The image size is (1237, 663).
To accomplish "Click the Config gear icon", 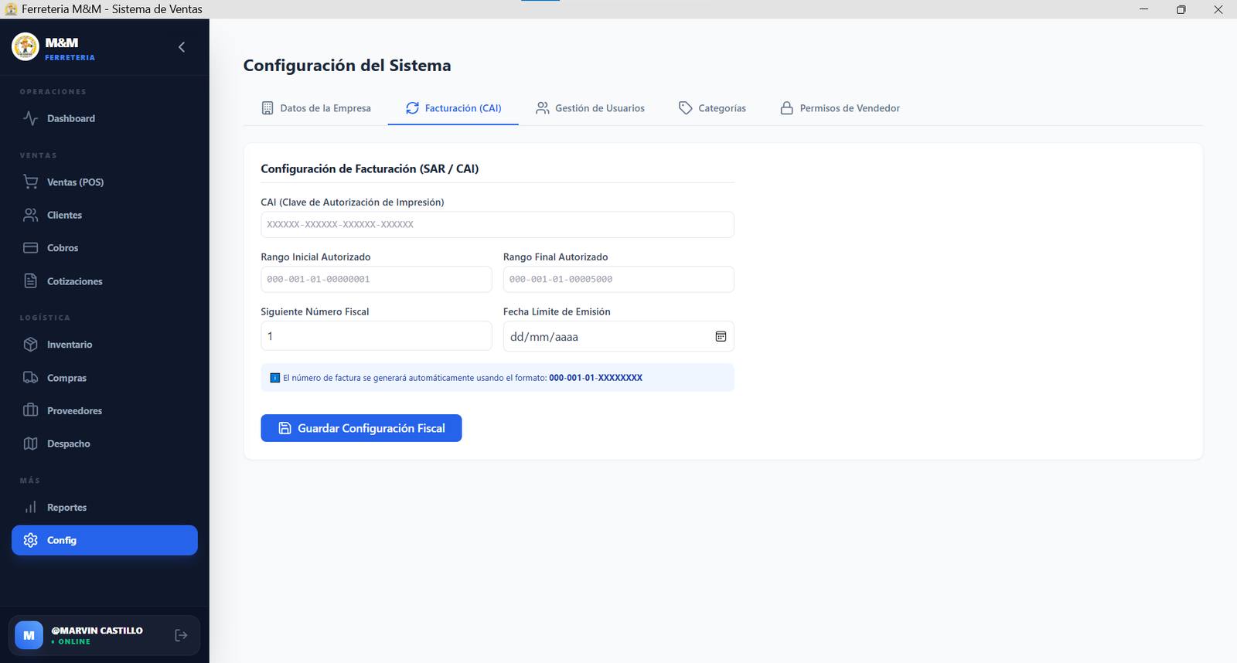I will click(x=30, y=540).
